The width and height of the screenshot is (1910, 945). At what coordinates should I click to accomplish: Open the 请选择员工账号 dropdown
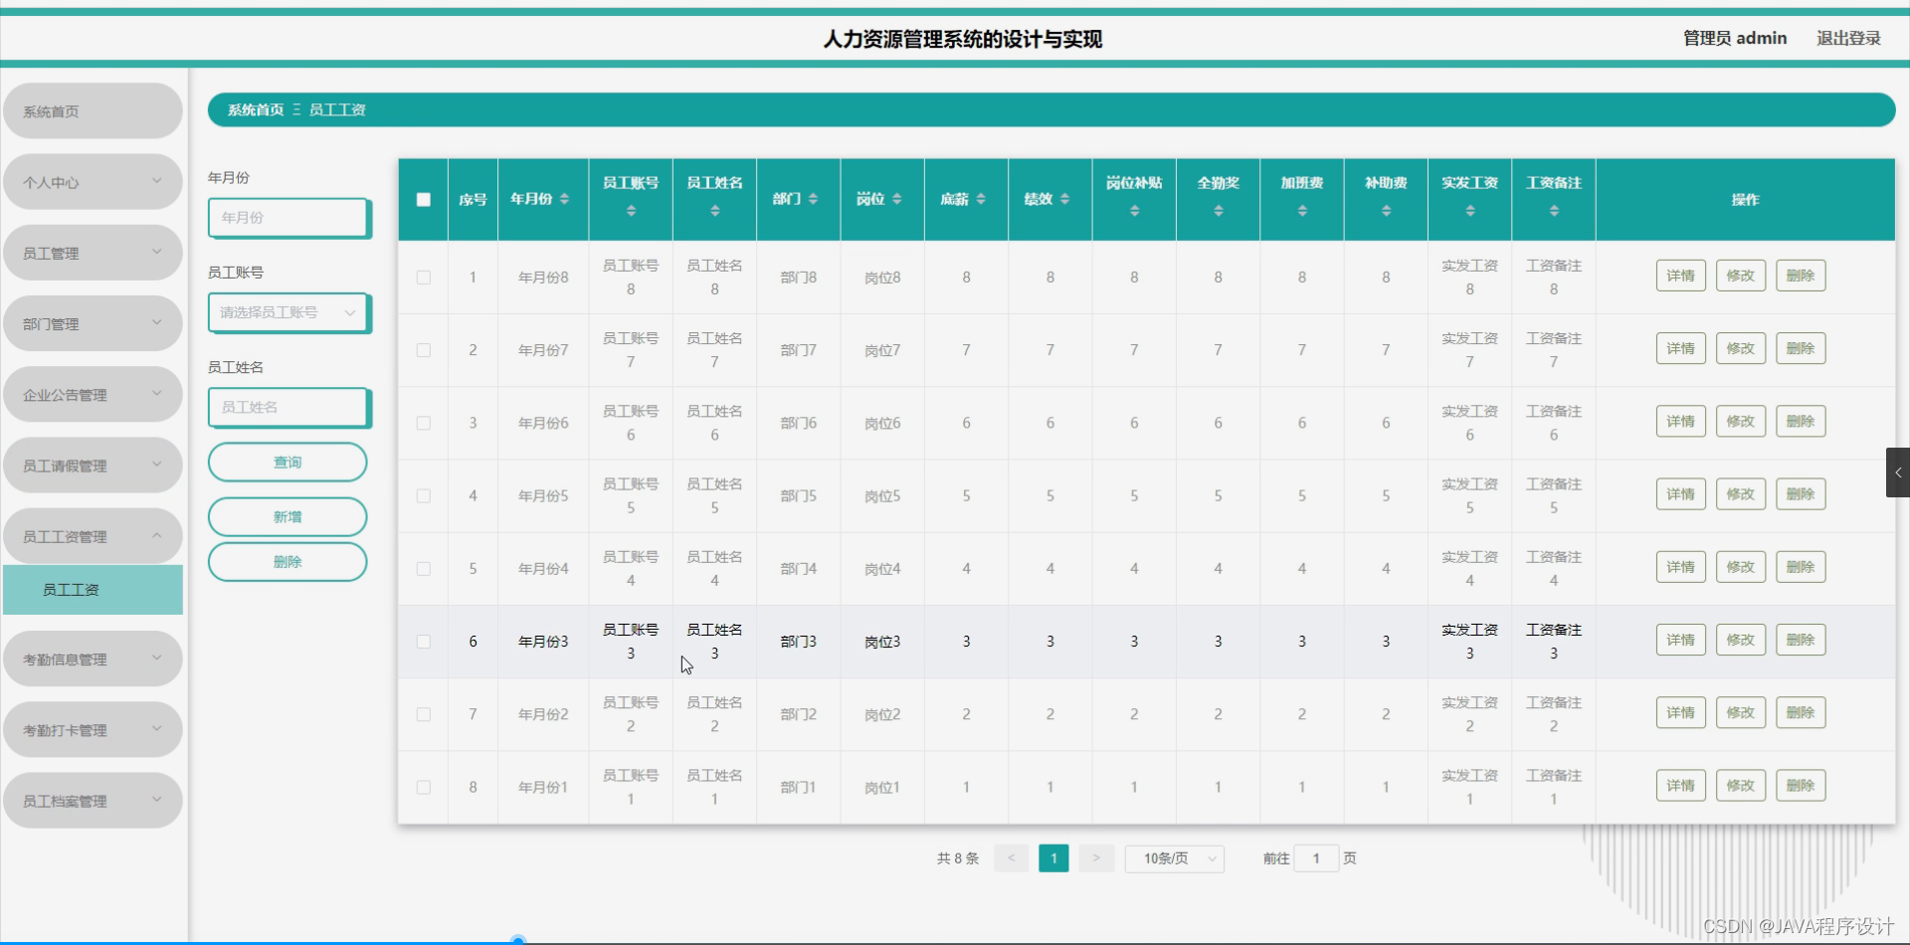288,312
